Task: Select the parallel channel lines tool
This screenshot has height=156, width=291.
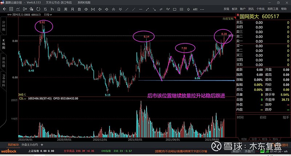Action: 161,9
